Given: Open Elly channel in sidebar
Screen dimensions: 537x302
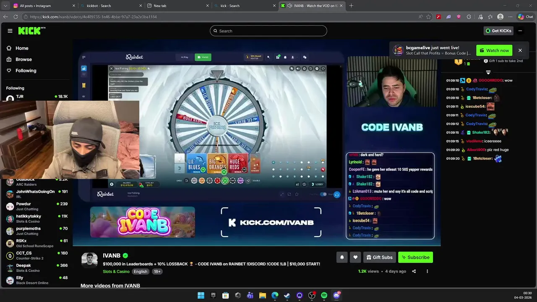Looking at the screenshot, I should click(37, 280).
